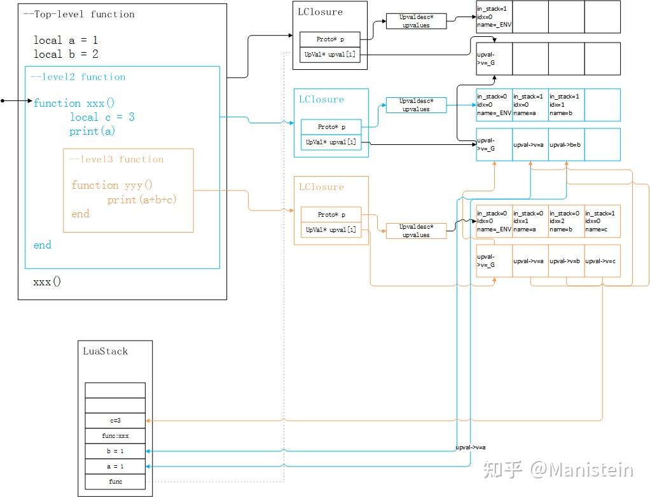Click the blue "end" keyword of xxx

tap(42, 245)
